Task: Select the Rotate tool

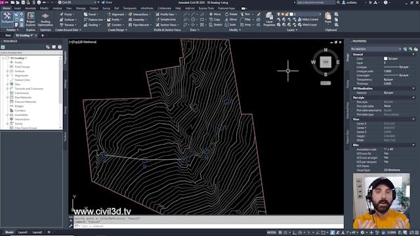Action: (231, 14)
